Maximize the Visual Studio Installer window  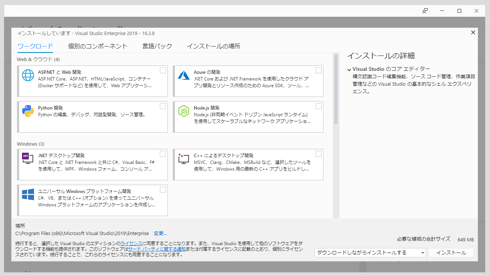pyautogui.click(x=459, y=11)
